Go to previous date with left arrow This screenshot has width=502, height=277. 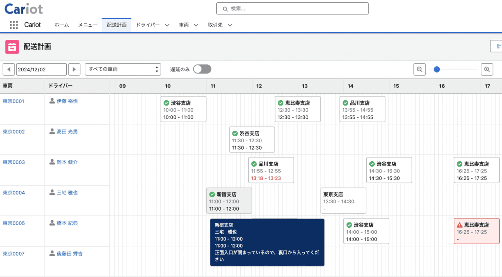(9, 69)
